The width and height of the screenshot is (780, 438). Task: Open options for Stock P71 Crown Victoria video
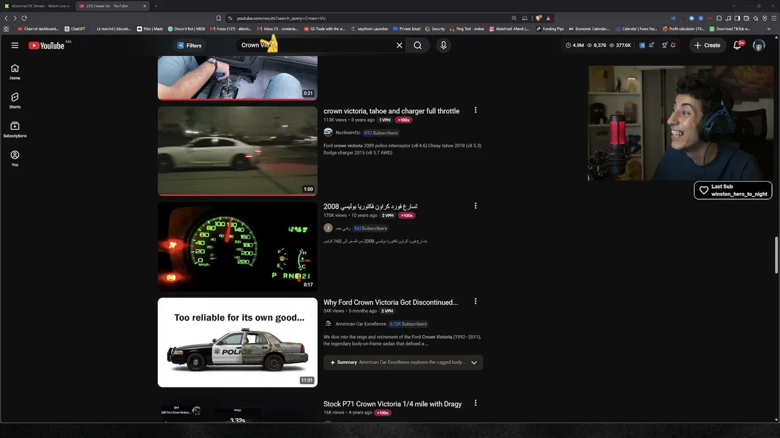click(x=475, y=403)
